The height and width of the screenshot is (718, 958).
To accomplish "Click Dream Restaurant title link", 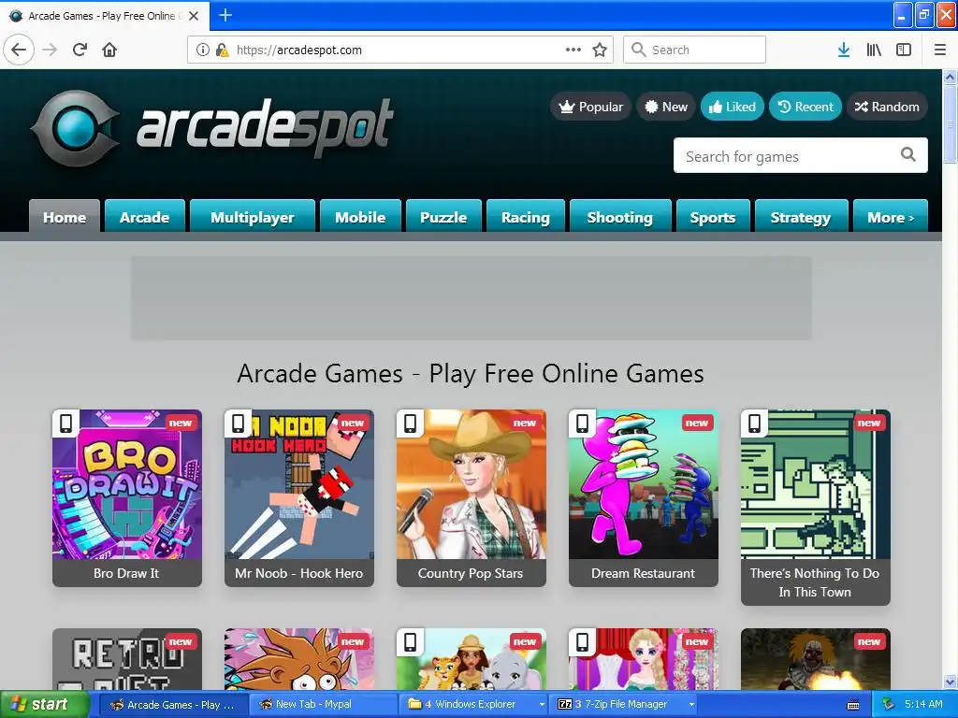I will [643, 573].
